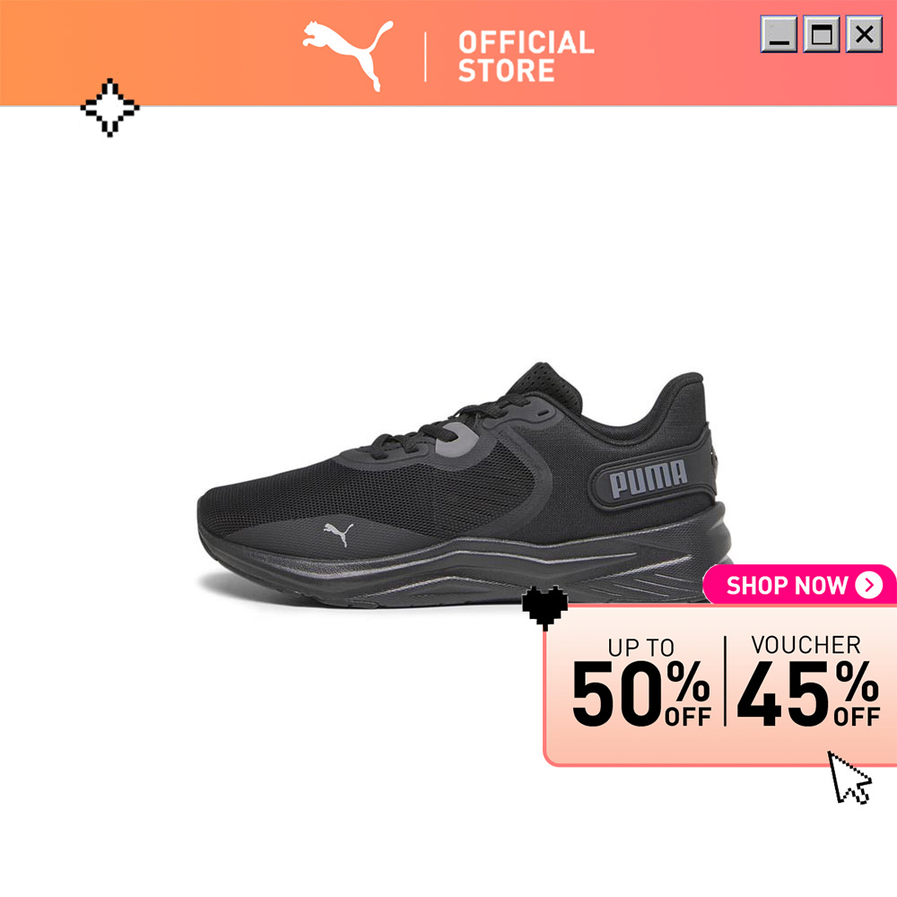Image resolution: width=897 pixels, height=897 pixels.
Task: Click the pixelated mouse cursor icon
Action: tap(849, 778)
